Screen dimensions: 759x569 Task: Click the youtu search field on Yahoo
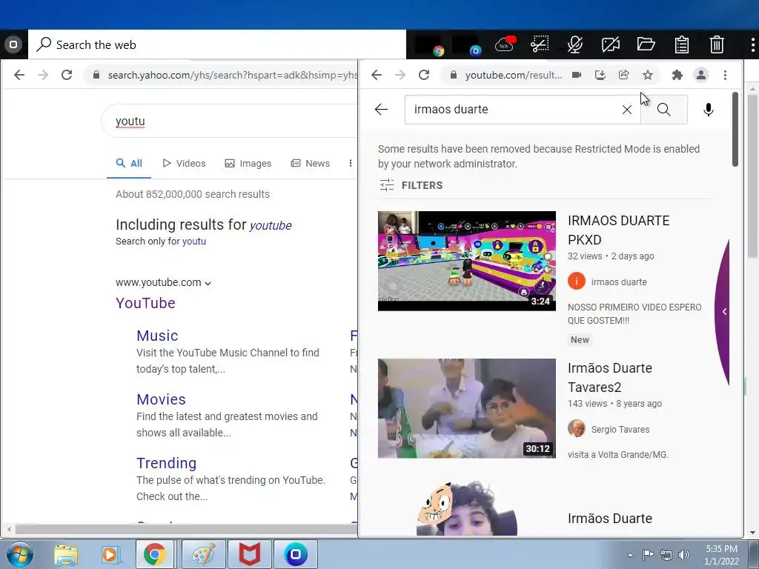pyautogui.click(x=229, y=121)
